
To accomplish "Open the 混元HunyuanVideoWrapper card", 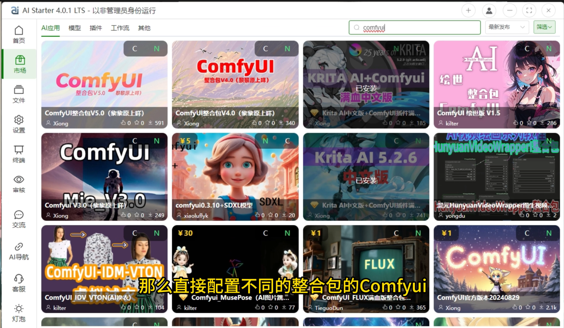I will 497,177.
